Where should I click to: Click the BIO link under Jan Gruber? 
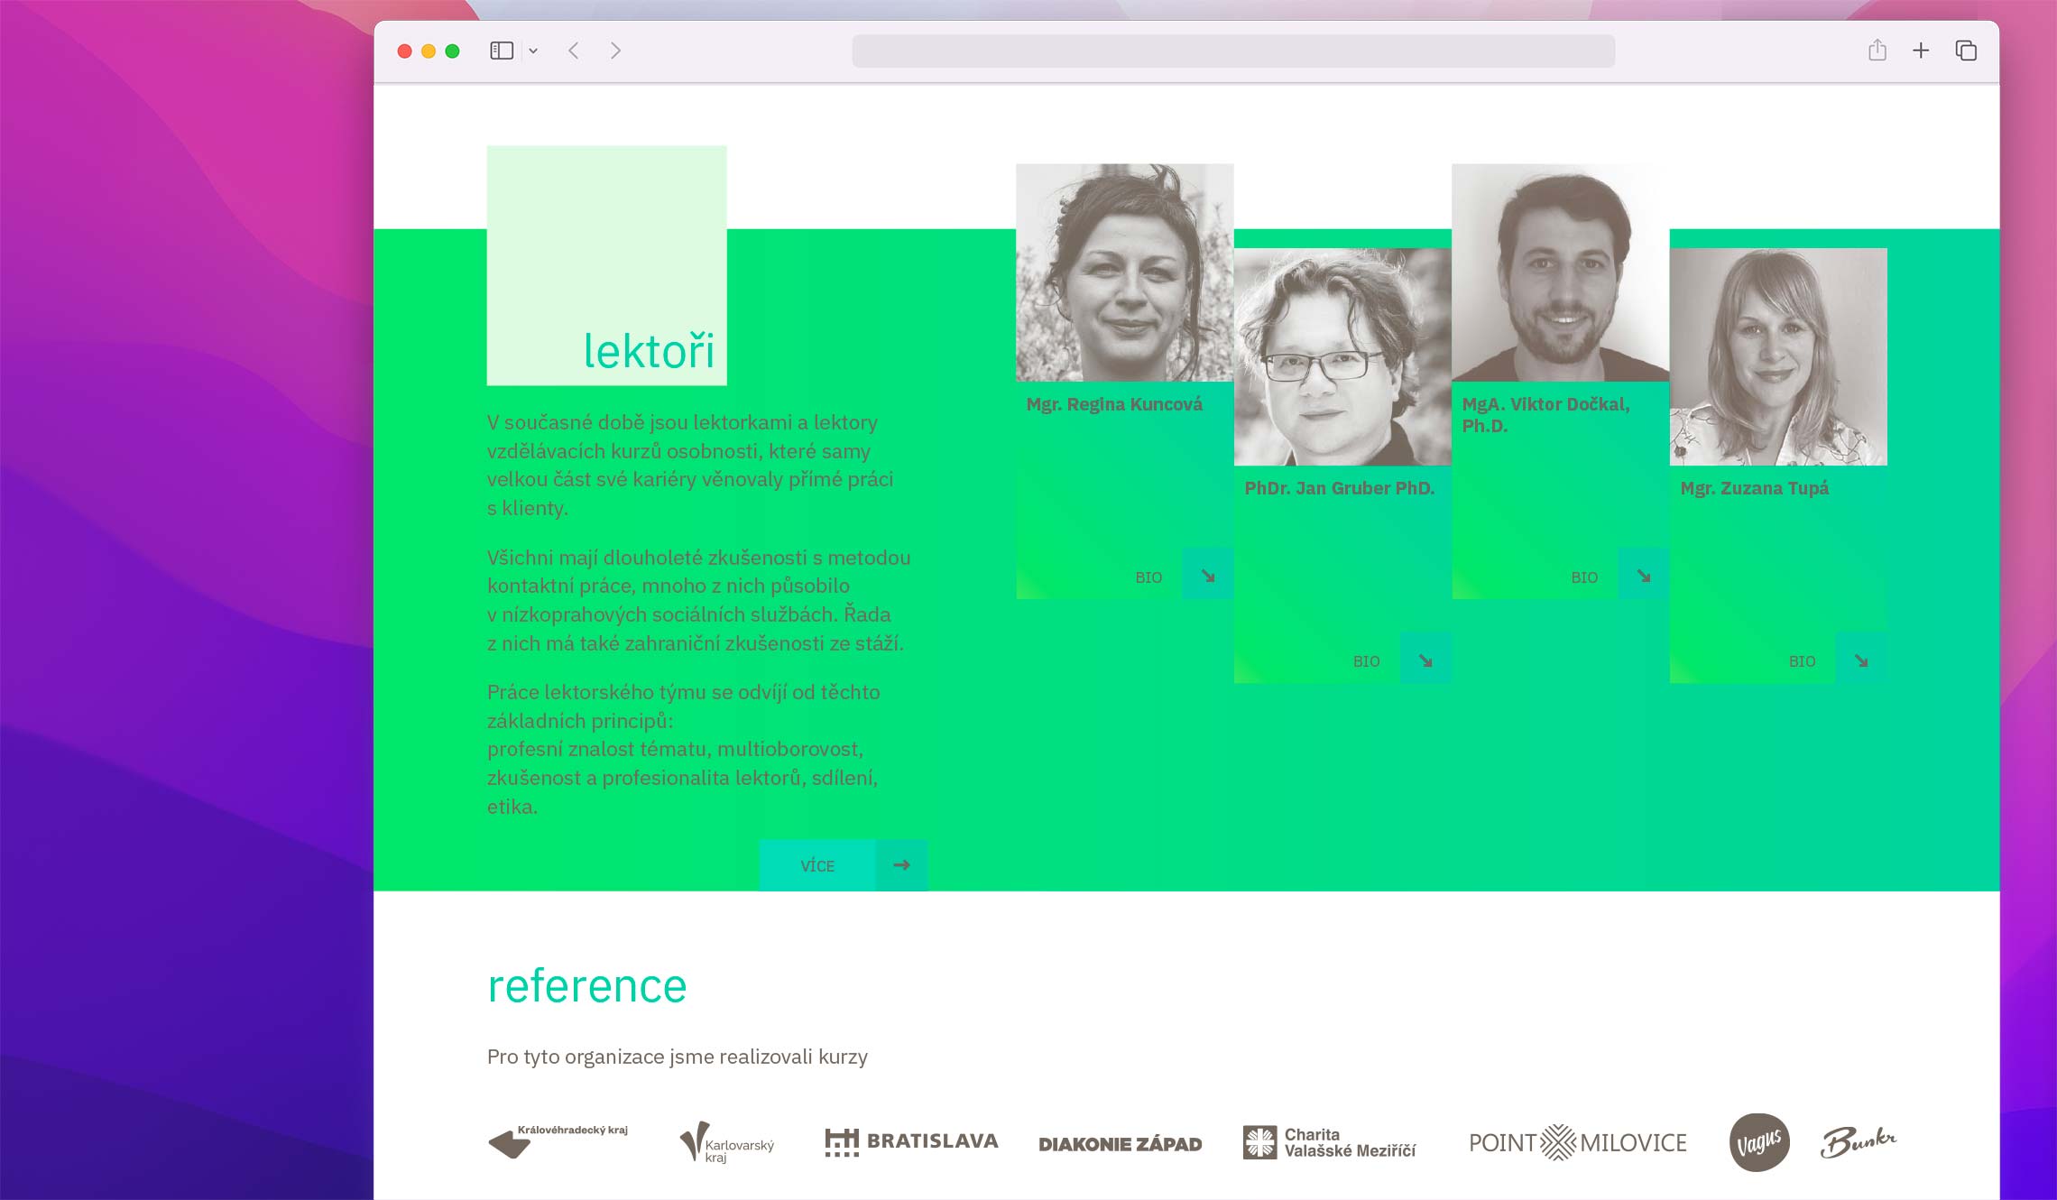[1366, 661]
